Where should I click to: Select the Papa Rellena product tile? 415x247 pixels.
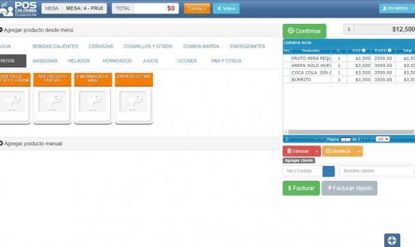coord(134,98)
